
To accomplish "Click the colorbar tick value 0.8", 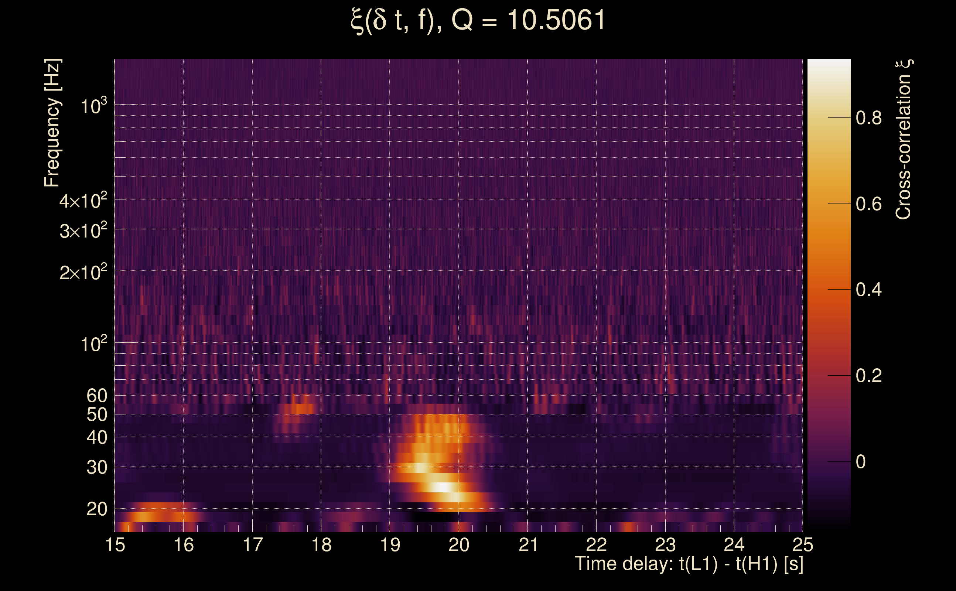I will pos(868,118).
